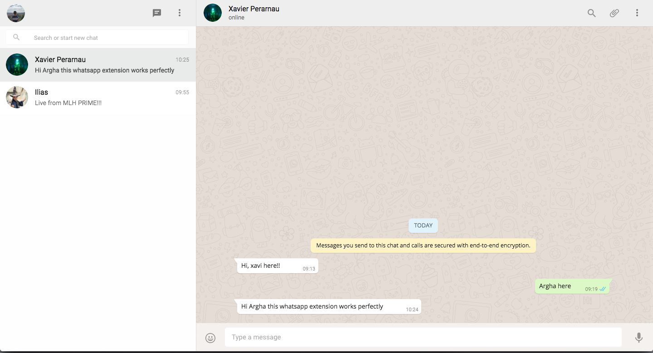
Task: Open Xavier Perarnau chat in the list
Action: pos(98,65)
